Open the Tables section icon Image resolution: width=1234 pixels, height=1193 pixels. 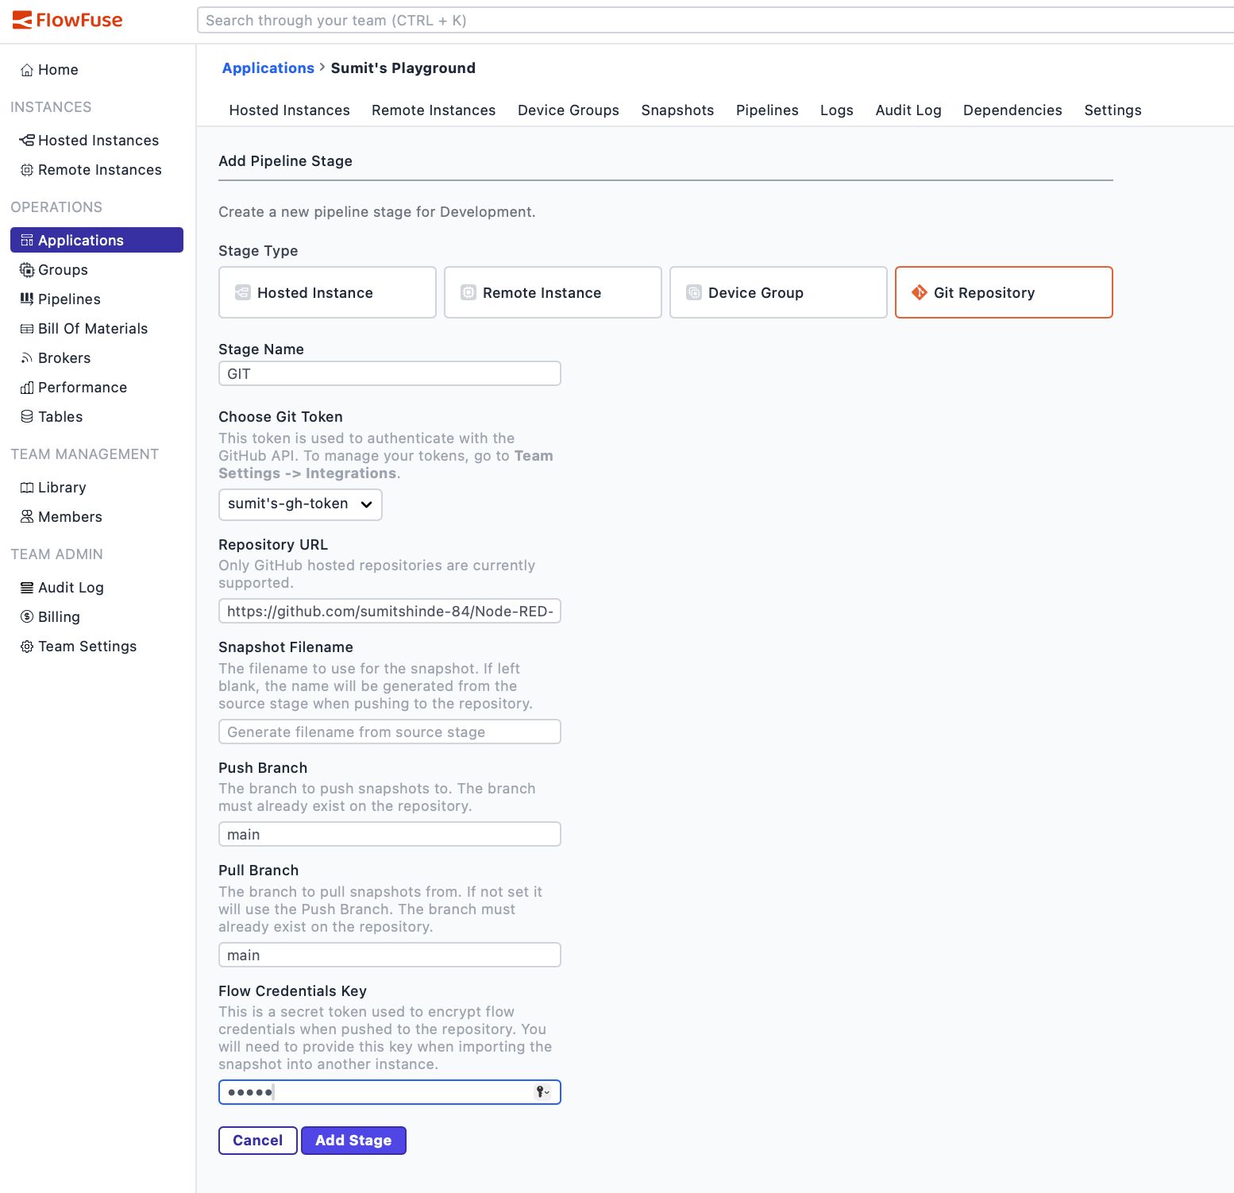[27, 416]
